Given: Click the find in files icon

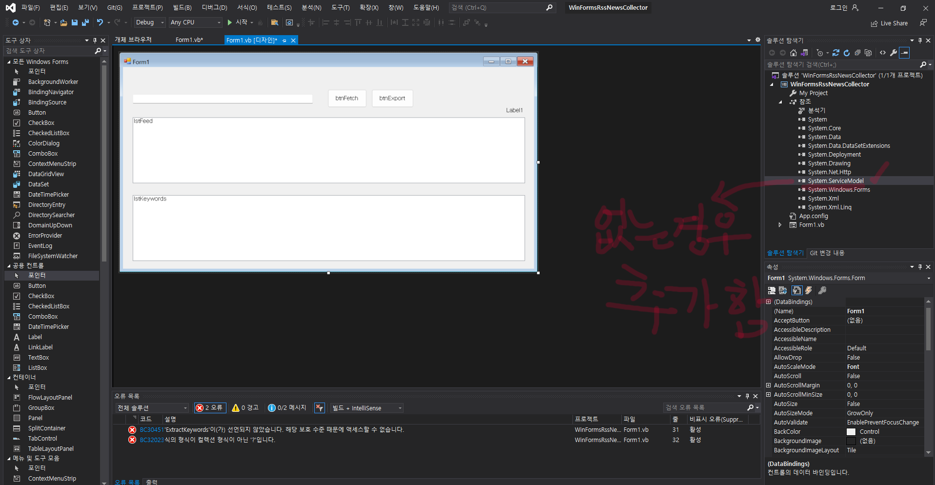Looking at the screenshot, I should pos(275,22).
